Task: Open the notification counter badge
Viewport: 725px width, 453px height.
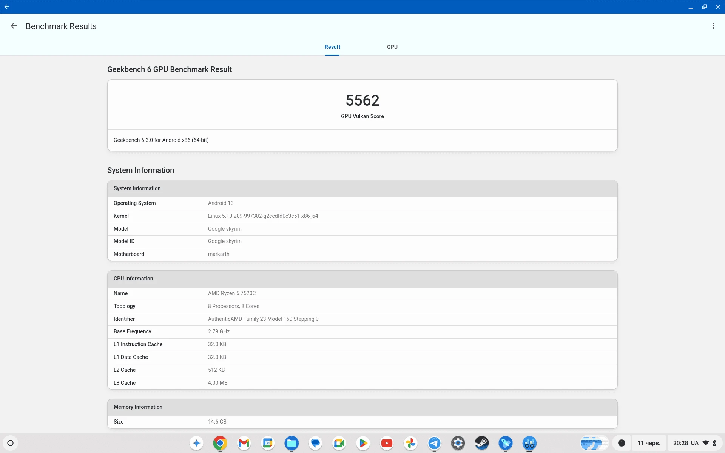Action: 622,443
